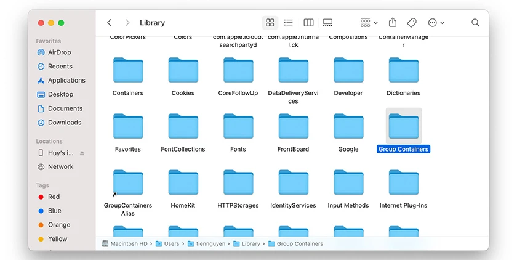Click Macintosh HD in the path bar

click(x=124, y=244)
